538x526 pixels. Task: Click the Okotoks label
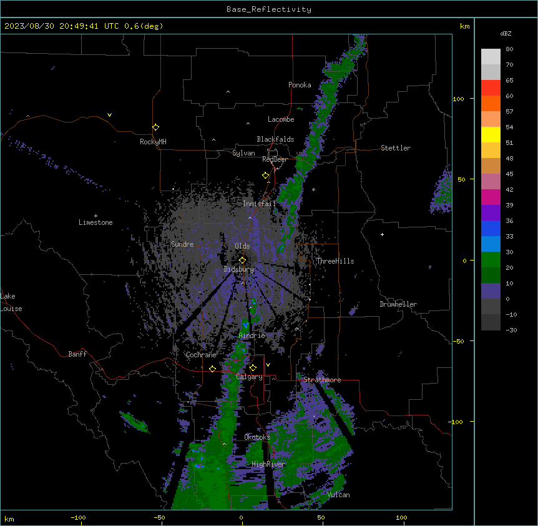tap(257, 437)
